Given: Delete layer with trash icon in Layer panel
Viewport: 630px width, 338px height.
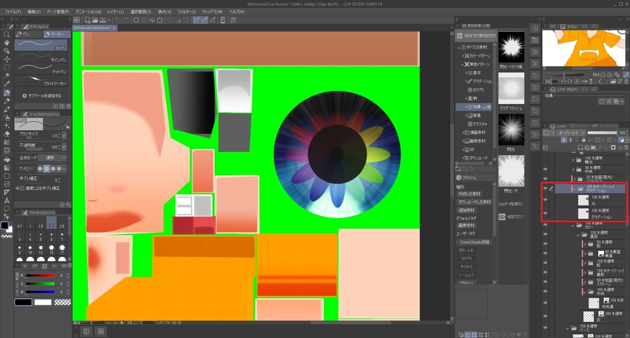Looking at the screenshot, I should (x=626, y=148).
